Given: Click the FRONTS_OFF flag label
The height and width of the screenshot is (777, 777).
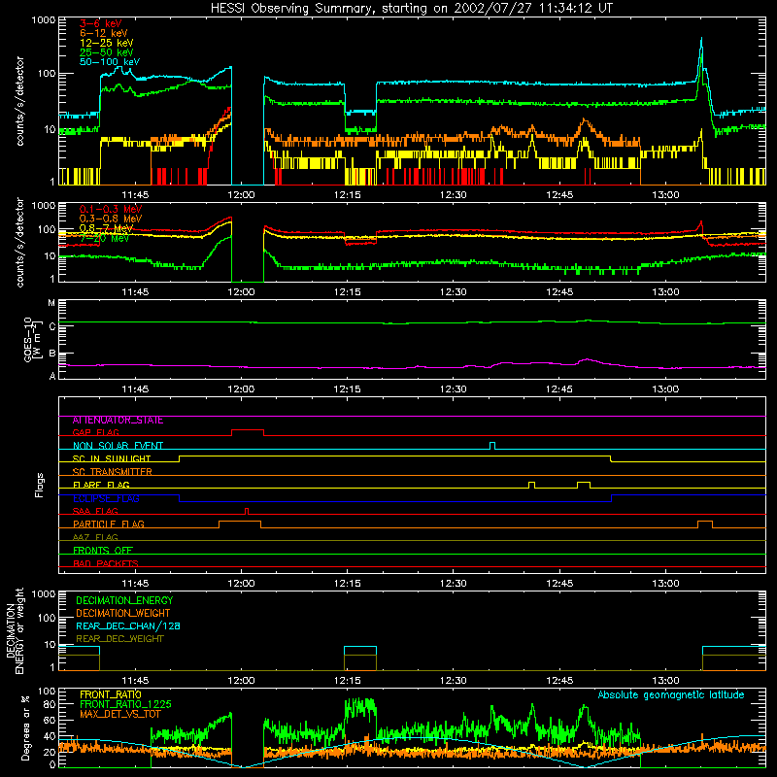Looking at the screenshot, I should click(x=103, y=551).
